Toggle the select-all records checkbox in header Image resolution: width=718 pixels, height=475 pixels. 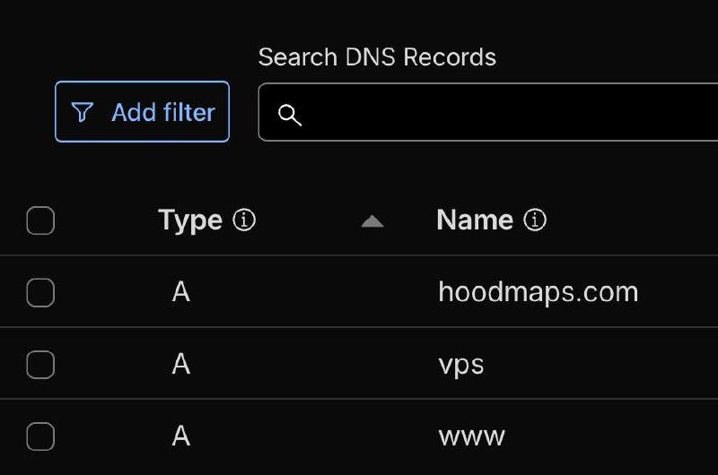(x=40, y=220)
